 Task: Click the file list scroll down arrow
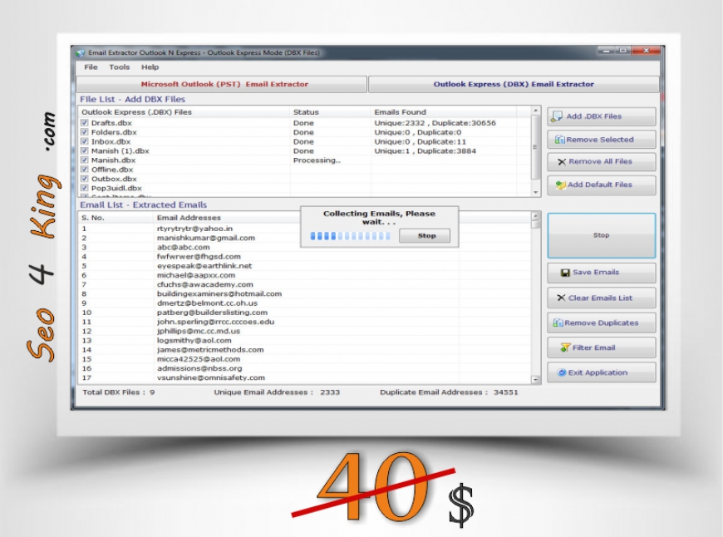coord(535,192)
